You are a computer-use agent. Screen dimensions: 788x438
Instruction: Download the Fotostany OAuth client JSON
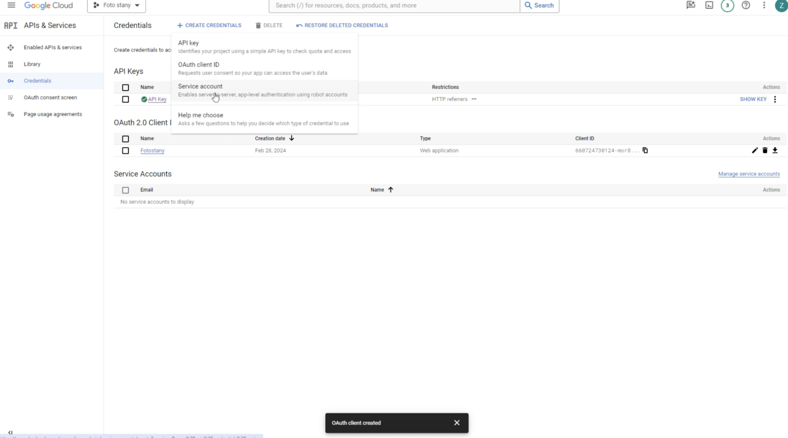tap(775, 150)
